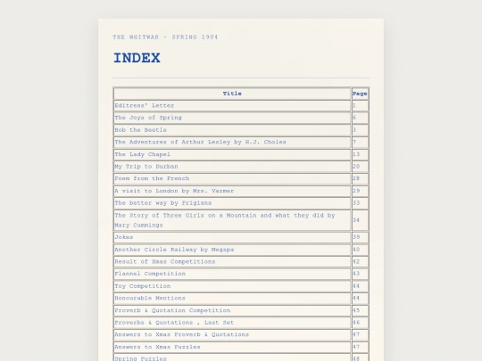Click page number 44 in Toy Competition row
The image size is (482, 361).
coord(360,286)
